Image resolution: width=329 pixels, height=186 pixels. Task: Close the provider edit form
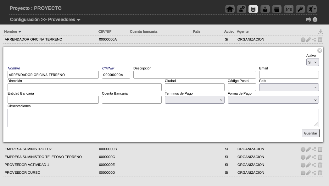tap(320, 51)
